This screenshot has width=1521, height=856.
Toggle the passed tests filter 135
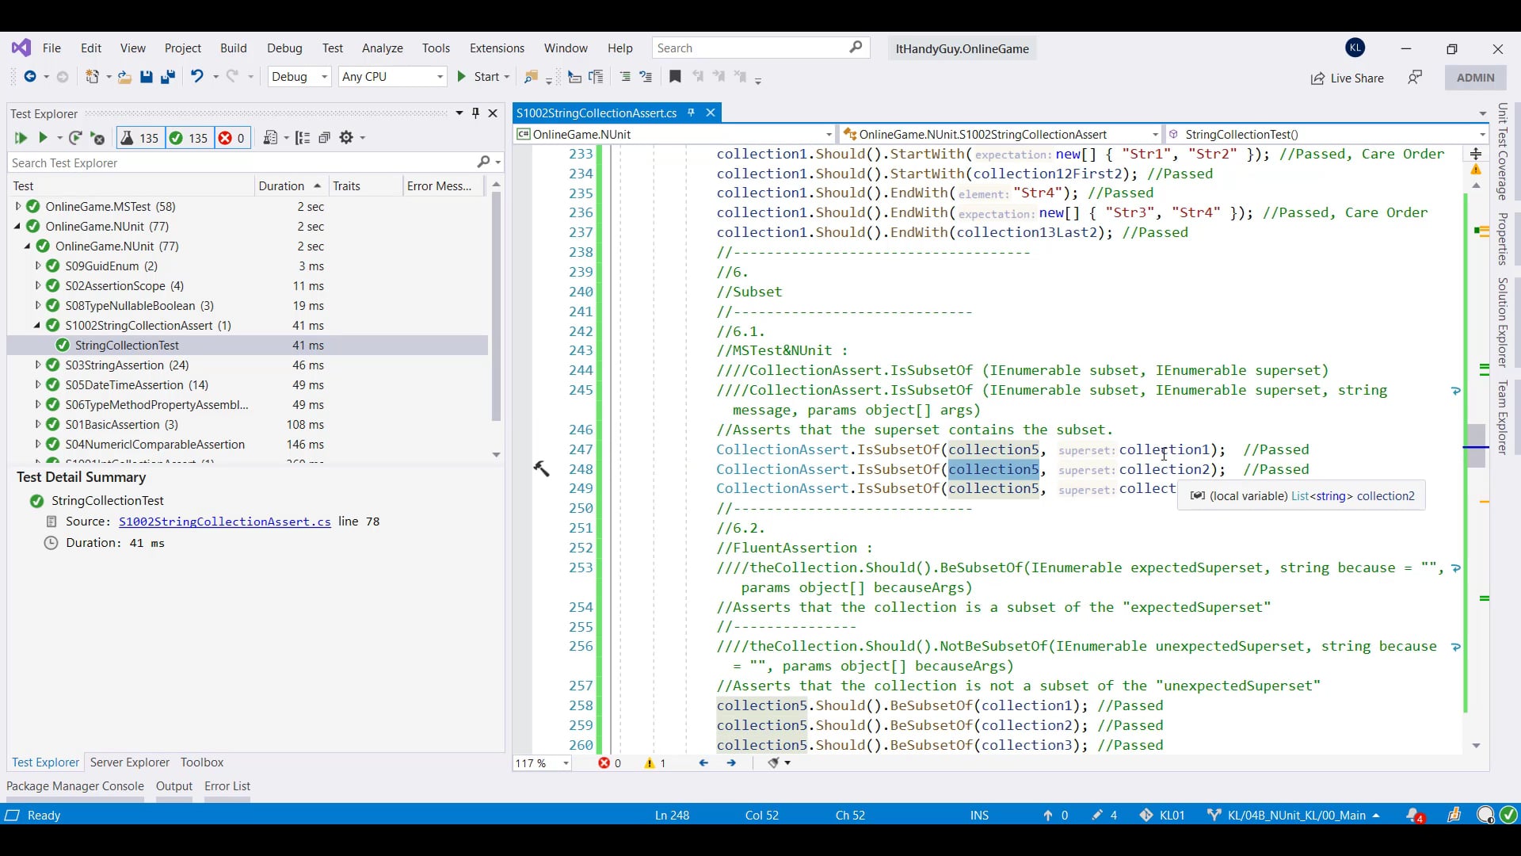(189, 138)
